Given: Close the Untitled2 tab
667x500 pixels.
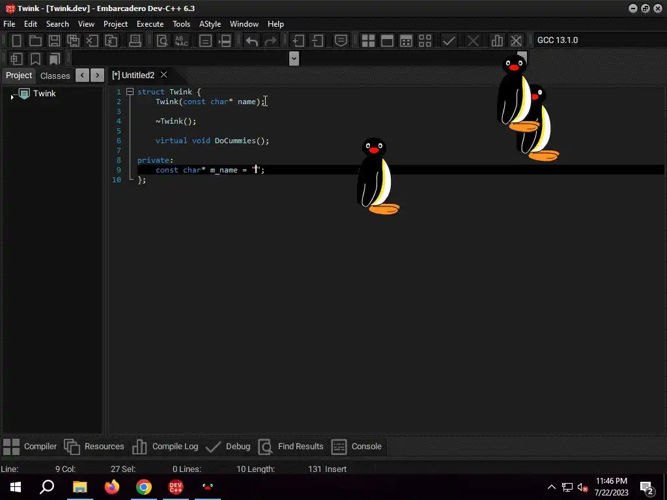Looking at the screenshot, I should pyautogui.click(x=163, y=75).
